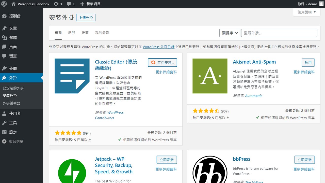
Task: Click the 收合選單 collapse arrow icon
Action: click(4, 141)
